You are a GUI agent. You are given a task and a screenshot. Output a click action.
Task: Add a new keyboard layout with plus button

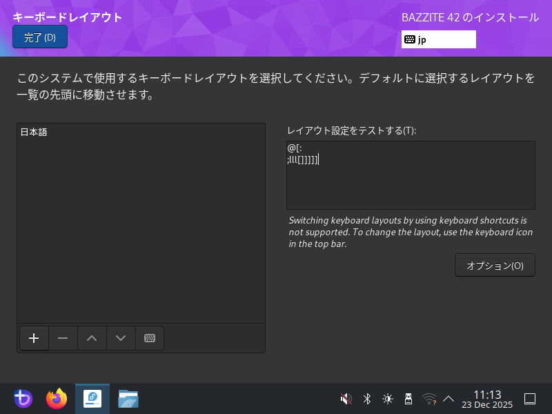tap(34, 338)
